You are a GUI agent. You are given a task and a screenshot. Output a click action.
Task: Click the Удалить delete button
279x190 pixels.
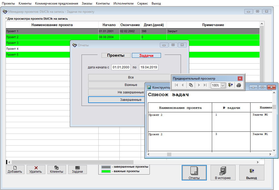(x=35, y=170)
